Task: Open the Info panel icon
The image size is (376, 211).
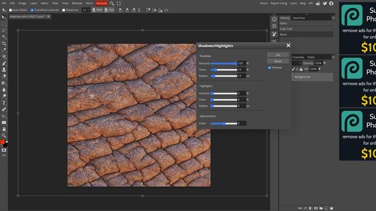Action: (274, 19)
